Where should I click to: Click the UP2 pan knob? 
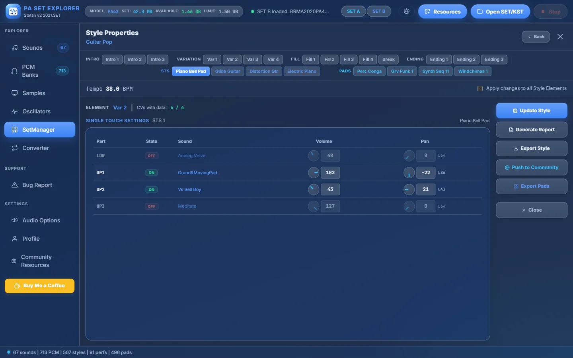409,189
